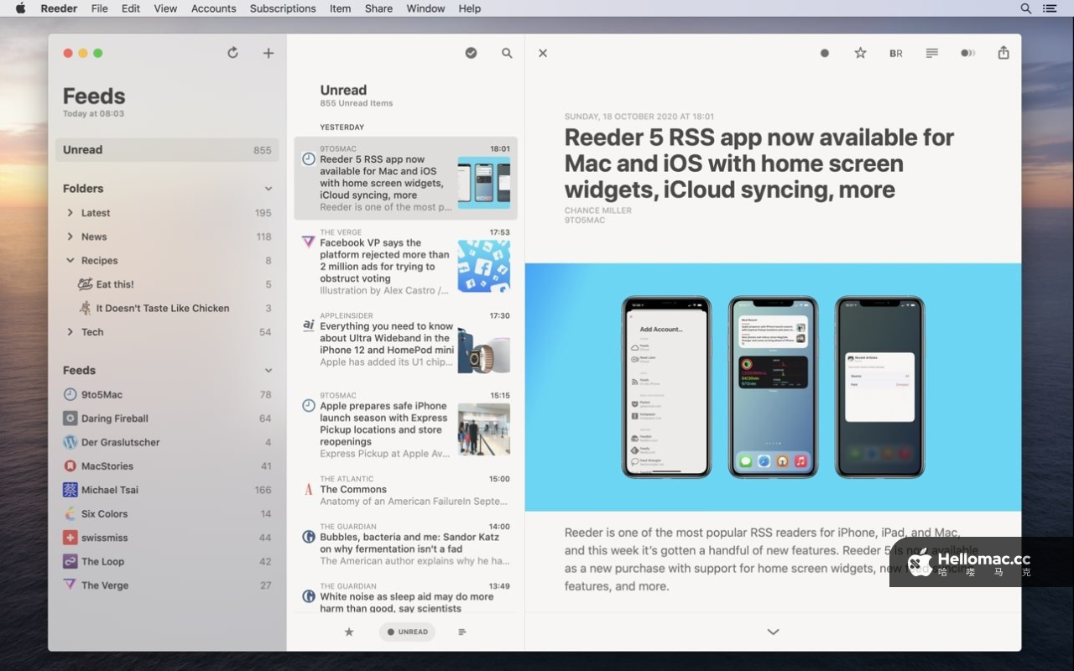The image size is (1074, 671).
Task: Open the Eat this! feed
Action: (167, 284)
